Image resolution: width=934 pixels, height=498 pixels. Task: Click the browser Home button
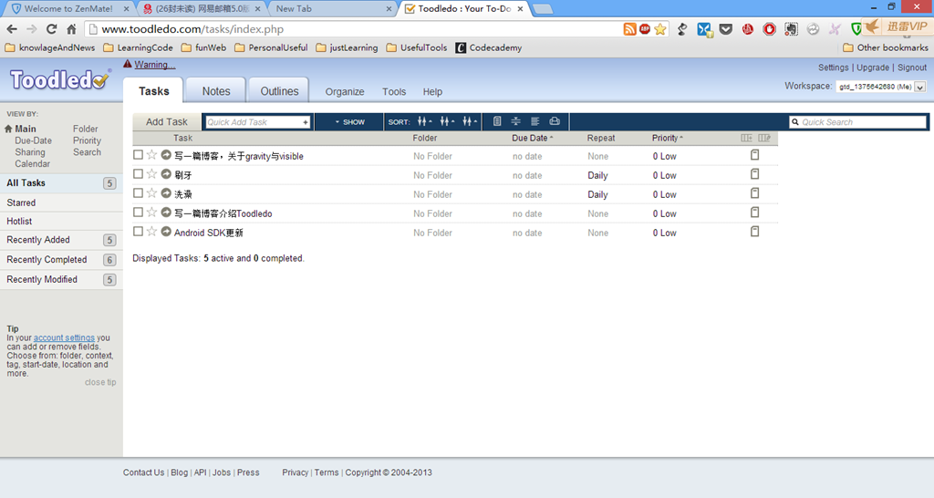71,28
